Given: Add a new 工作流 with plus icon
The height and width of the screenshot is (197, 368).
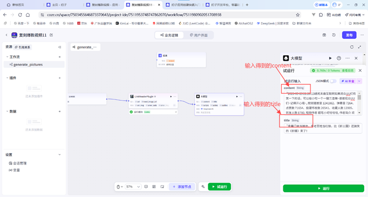Looking at the screenshot, I should pos(60,57).
